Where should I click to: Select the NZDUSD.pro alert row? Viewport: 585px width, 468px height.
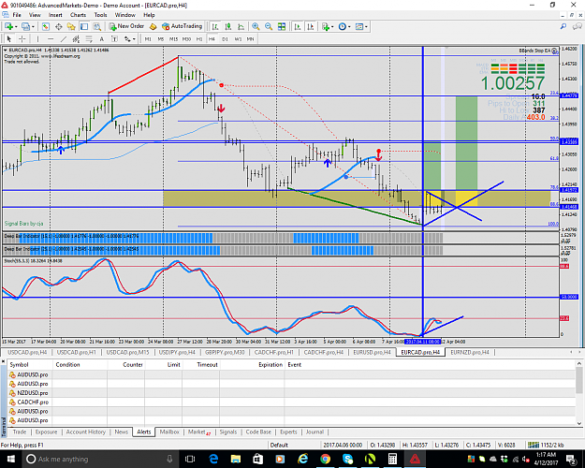pos(291,392)
